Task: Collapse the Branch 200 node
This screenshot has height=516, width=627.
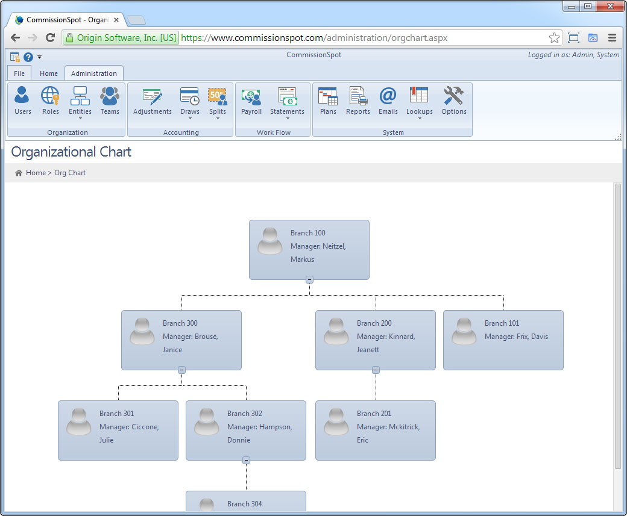Action: 376,370
